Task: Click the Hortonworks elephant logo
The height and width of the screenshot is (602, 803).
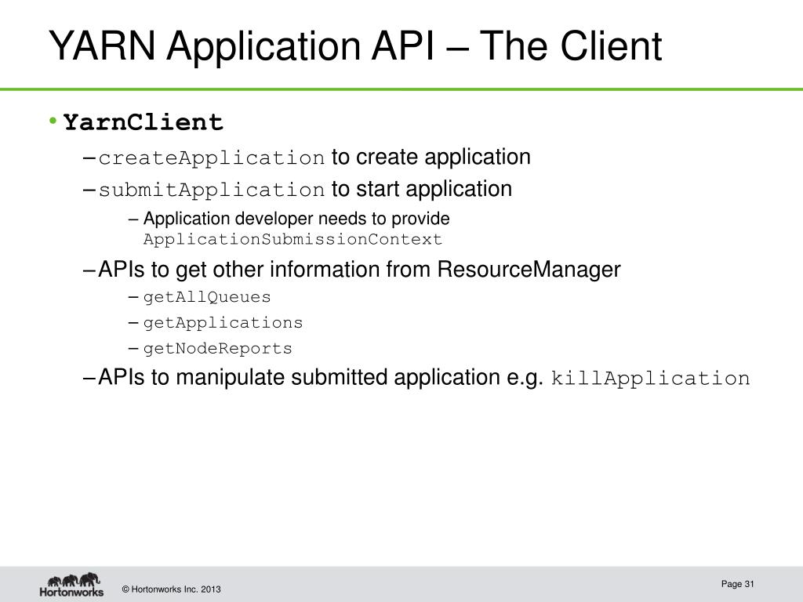Action: tap(71, 585)
